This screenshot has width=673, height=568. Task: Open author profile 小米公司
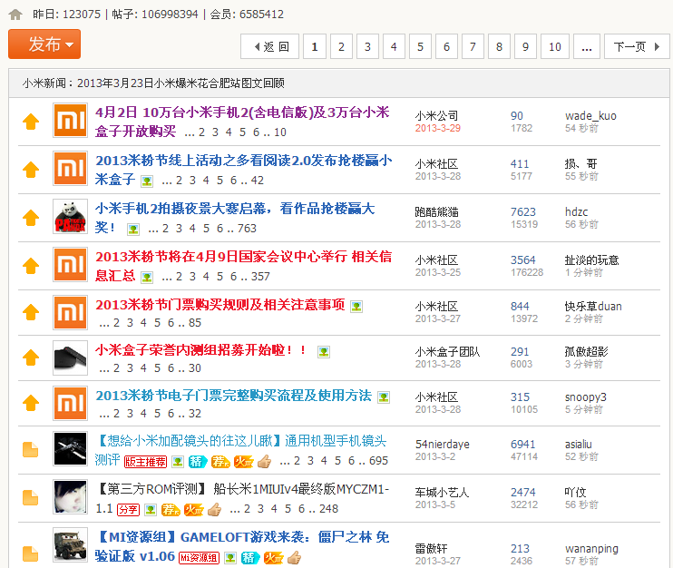tap(436, 116)
